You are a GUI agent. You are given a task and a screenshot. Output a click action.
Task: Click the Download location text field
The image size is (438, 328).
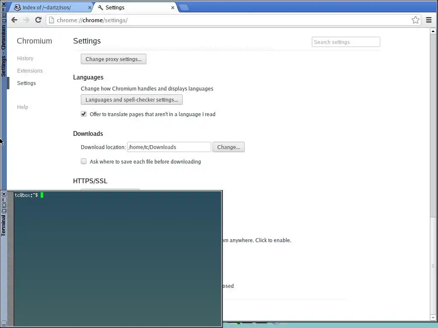click(x=169, y=147)
